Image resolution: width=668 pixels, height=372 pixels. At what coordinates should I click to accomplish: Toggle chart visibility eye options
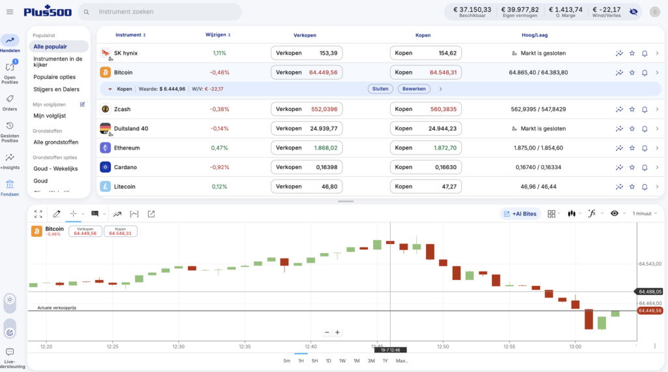pyautogui.click(x=615, y=213)
